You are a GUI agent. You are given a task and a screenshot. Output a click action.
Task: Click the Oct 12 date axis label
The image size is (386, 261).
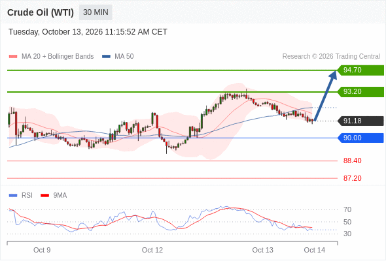(152, 250)
